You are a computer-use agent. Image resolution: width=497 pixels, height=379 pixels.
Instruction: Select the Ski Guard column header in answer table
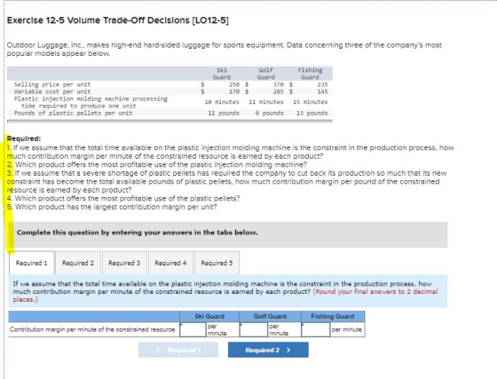coord(209,316)
